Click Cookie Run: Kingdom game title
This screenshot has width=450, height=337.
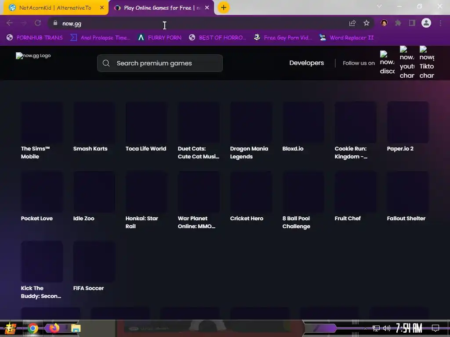351,152
